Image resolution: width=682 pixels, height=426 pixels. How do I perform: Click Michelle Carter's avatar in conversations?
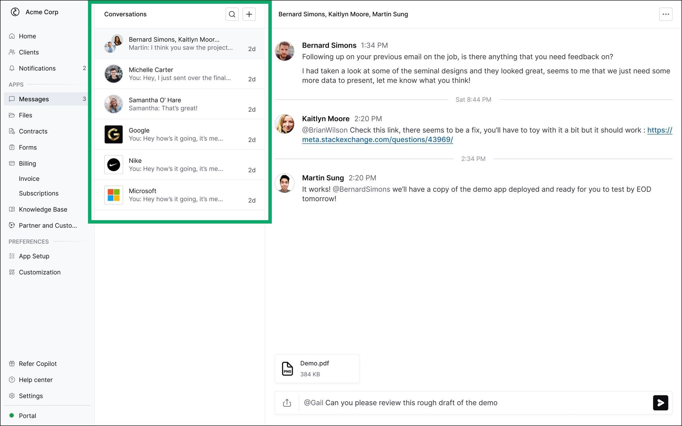(114, 74)
